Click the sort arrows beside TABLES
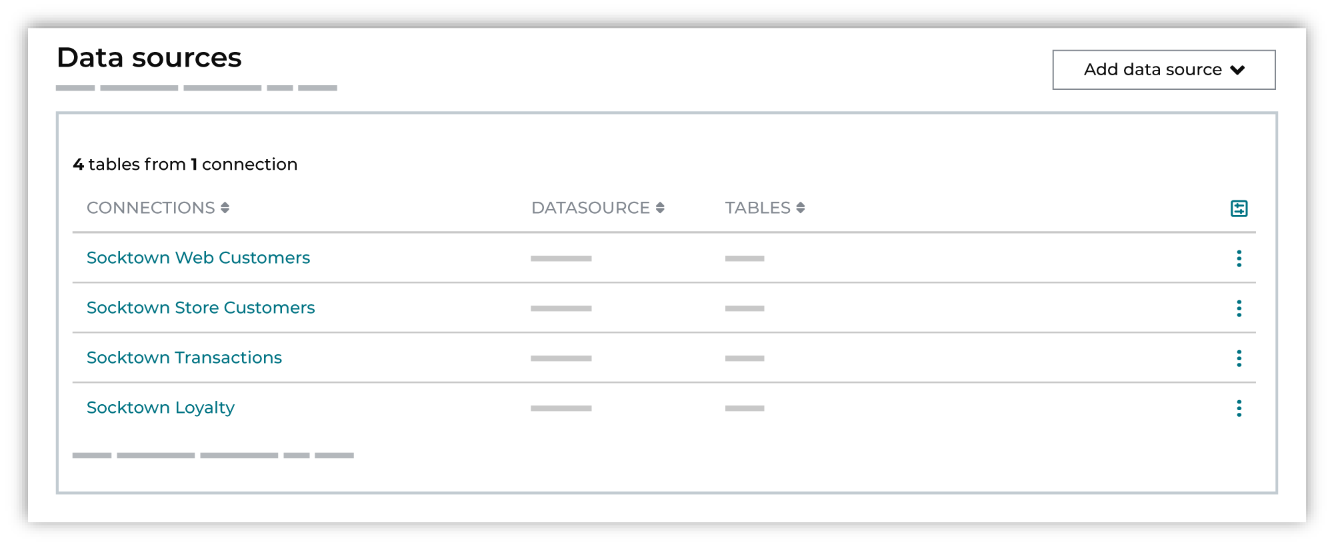 pos(800,207)
